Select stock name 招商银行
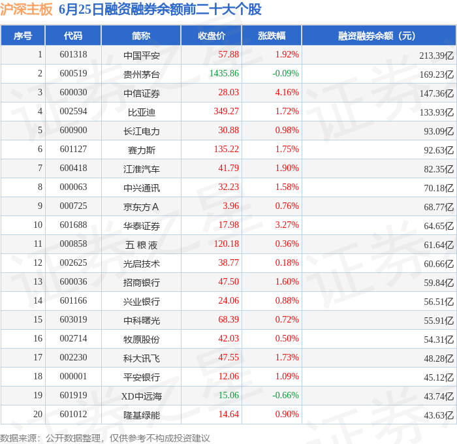The height and width of the screenshot is (444, 457). (x=142, y=283)
